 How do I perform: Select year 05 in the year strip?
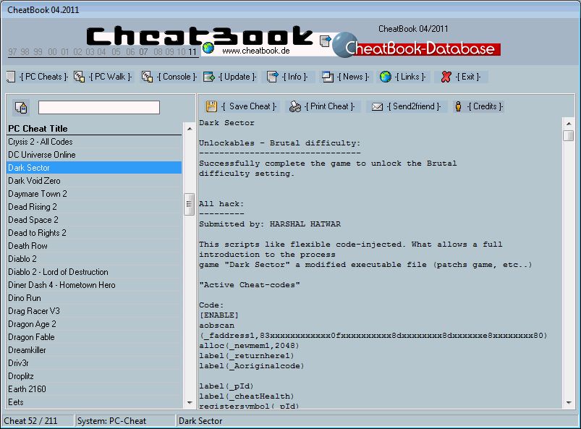click(x=116, y=52)
